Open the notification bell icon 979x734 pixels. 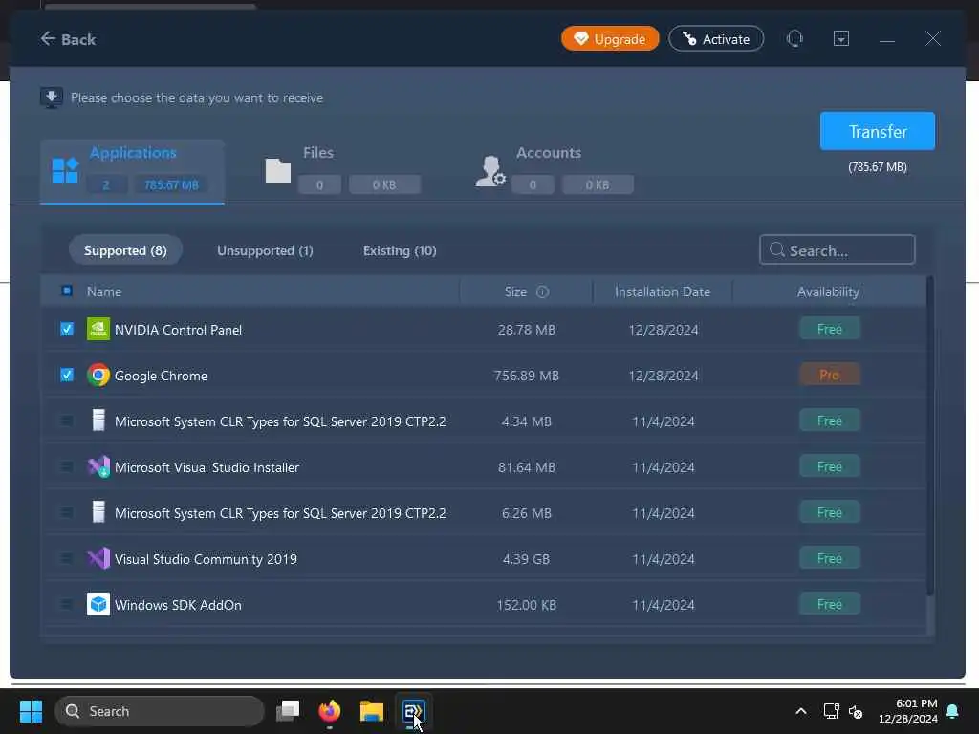click(x=953, y=711)
